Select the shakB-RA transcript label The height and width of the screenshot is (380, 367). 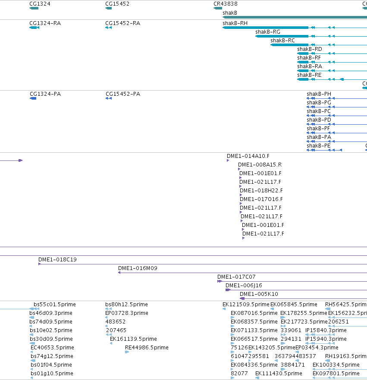(x=310, y=66)
